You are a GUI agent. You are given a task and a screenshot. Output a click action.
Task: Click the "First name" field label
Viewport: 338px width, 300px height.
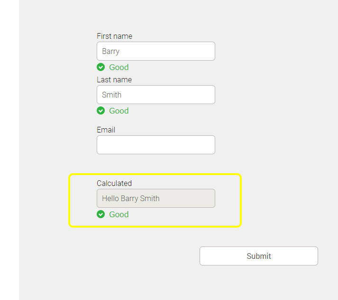[114, 36]
